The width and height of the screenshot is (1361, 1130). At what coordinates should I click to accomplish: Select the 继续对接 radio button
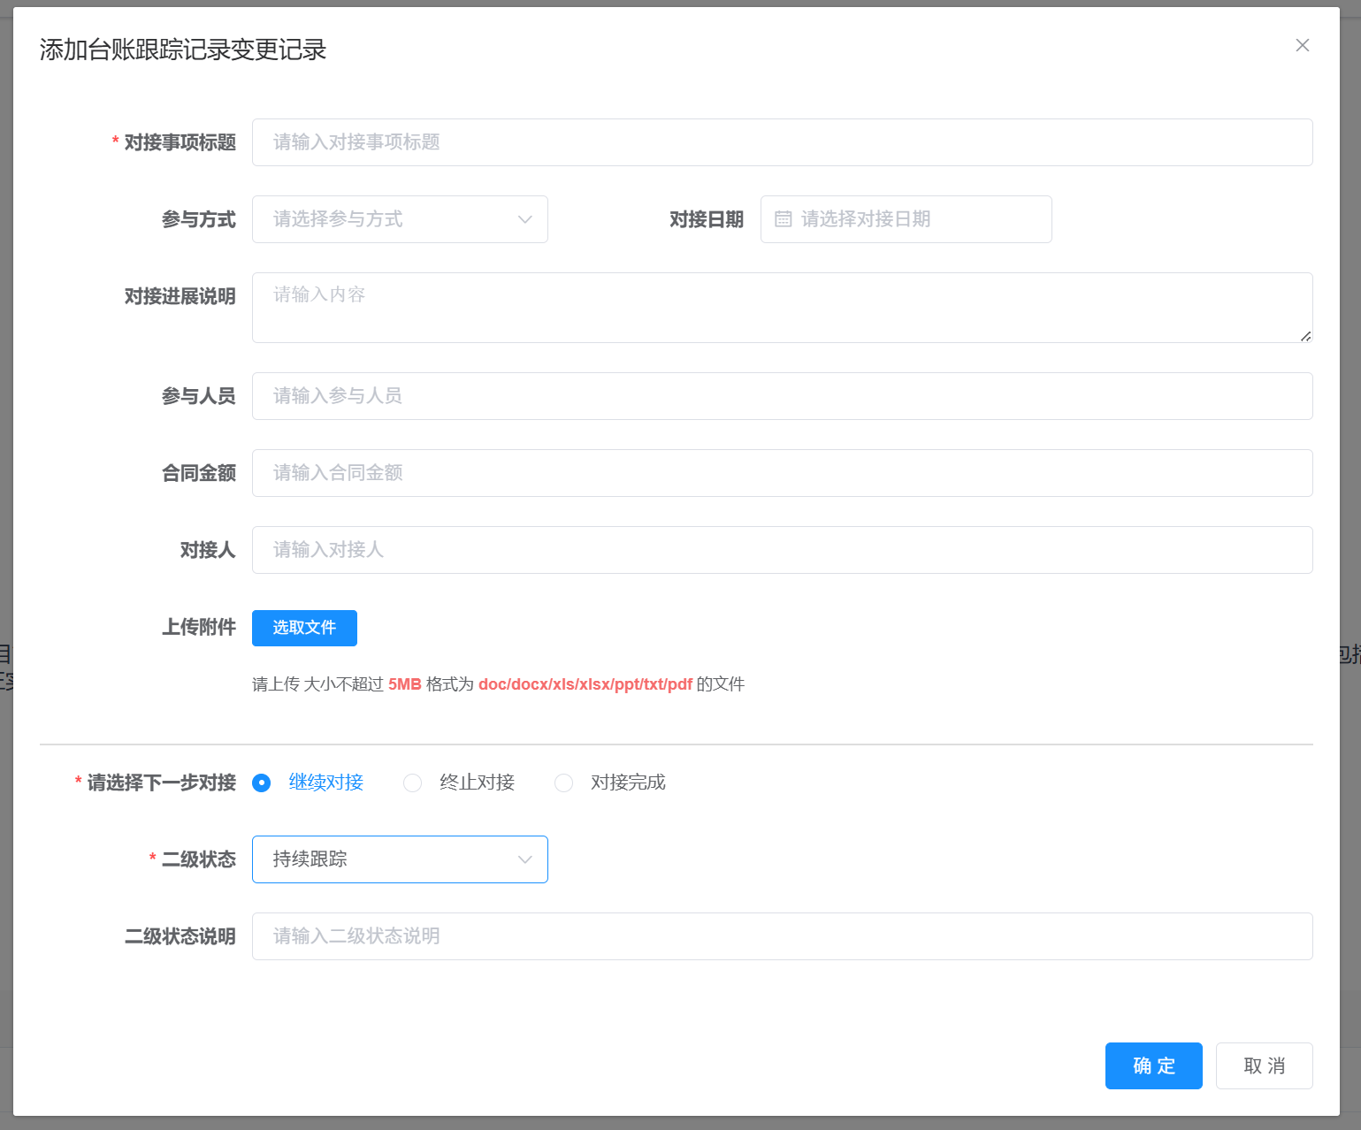[261, 783]
